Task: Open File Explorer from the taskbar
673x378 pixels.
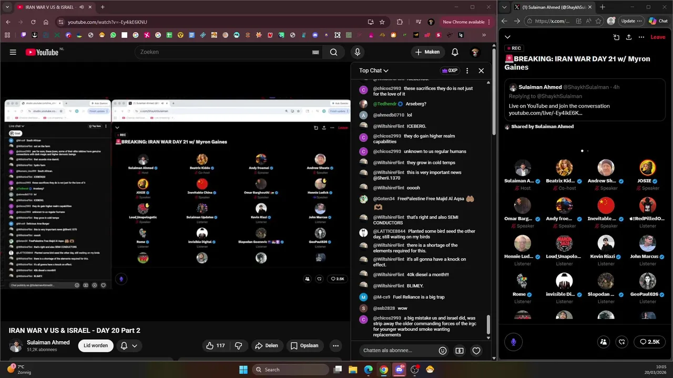Action: pos(353,370)
